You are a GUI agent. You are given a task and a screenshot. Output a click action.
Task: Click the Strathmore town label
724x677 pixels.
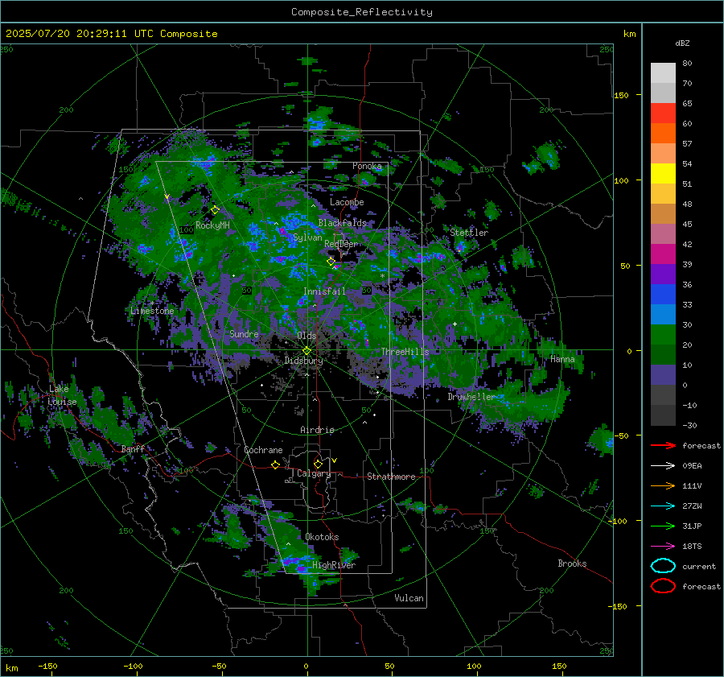point(391,477)
